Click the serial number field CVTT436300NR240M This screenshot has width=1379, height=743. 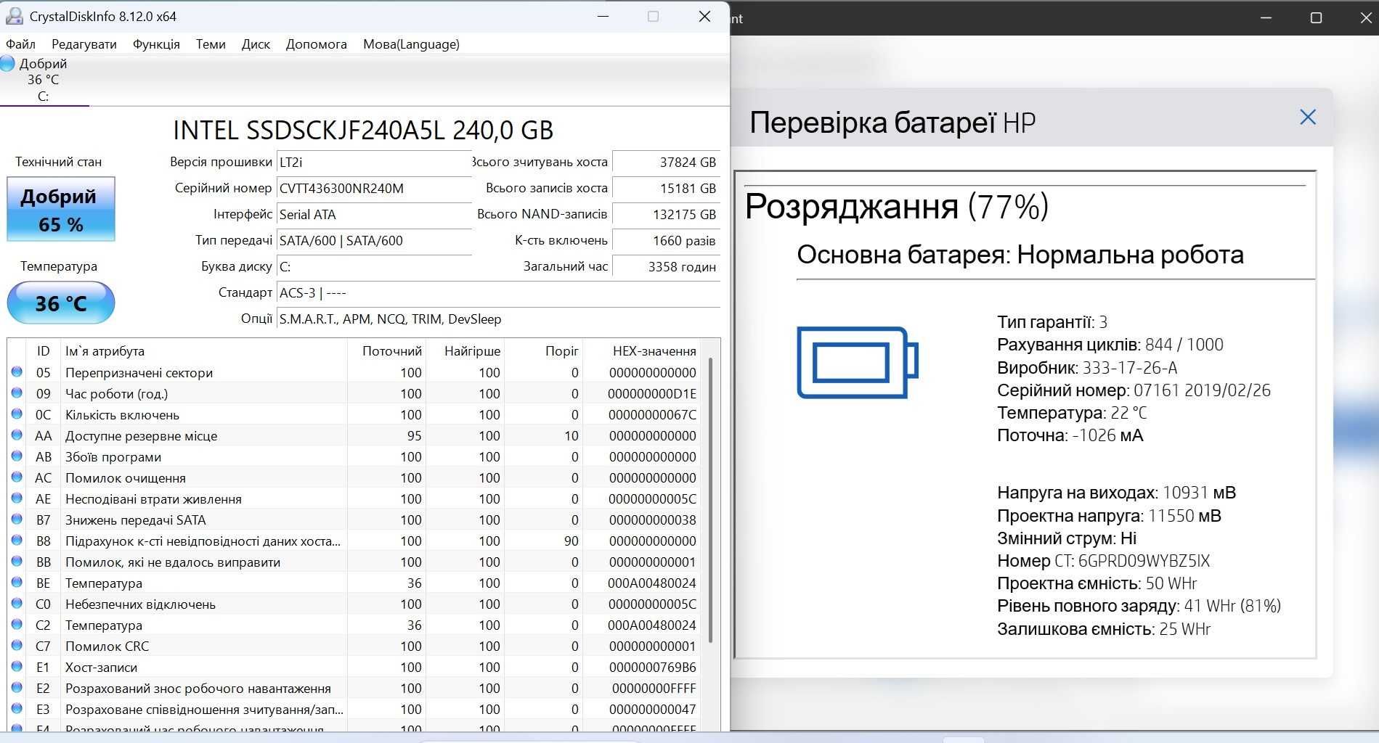(x=374, y=189)
